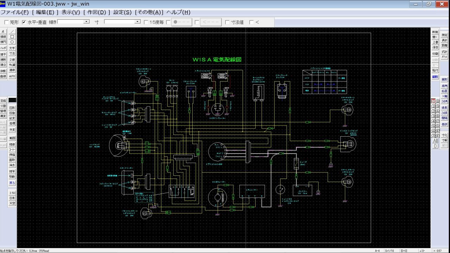Open the 編集(E) menu
The image size is (450, 253).
pyautogui.click(x=45, y=12)
